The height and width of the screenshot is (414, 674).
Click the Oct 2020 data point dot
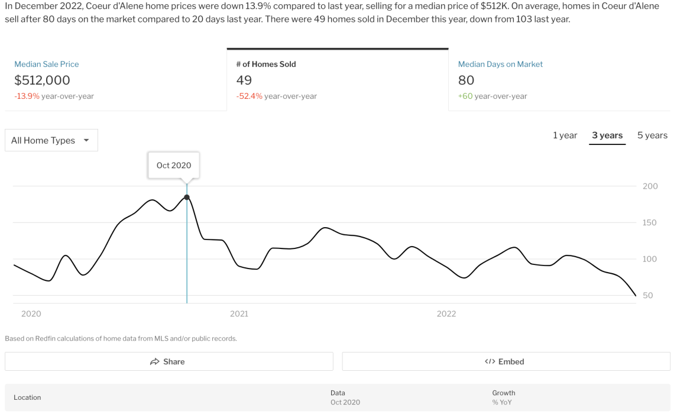coord(187,198)
